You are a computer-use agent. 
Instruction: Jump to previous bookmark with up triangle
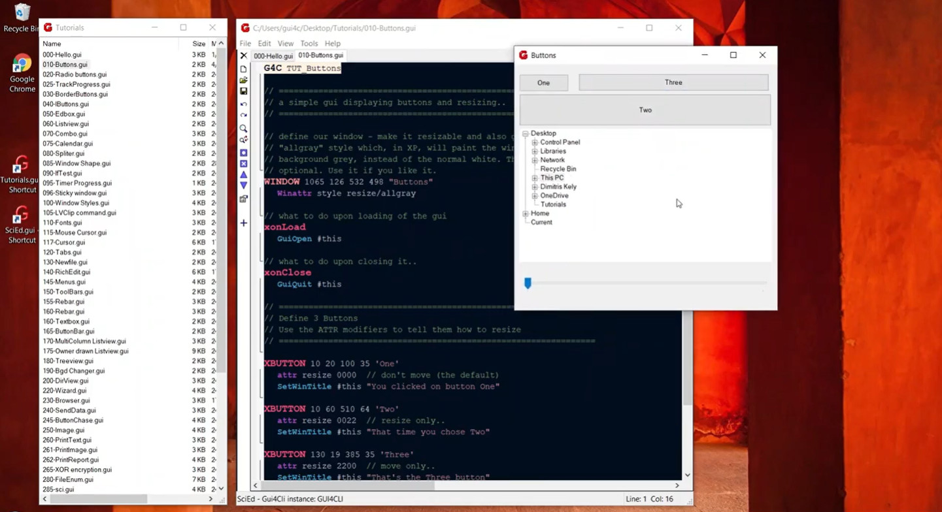point(243,174)
